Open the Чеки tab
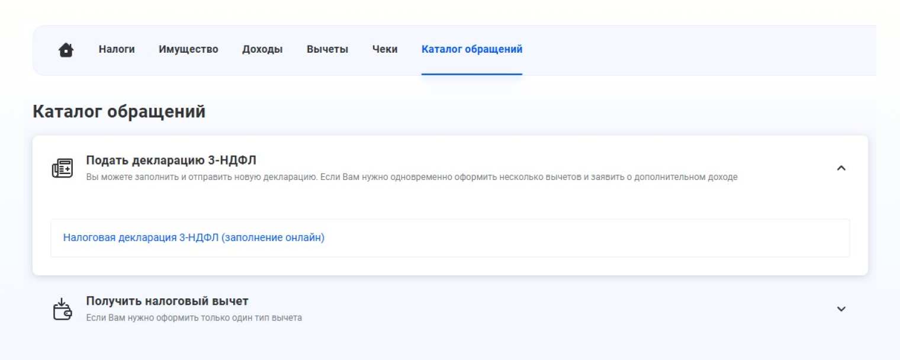The image size is (900, 360). pos(385,49)
